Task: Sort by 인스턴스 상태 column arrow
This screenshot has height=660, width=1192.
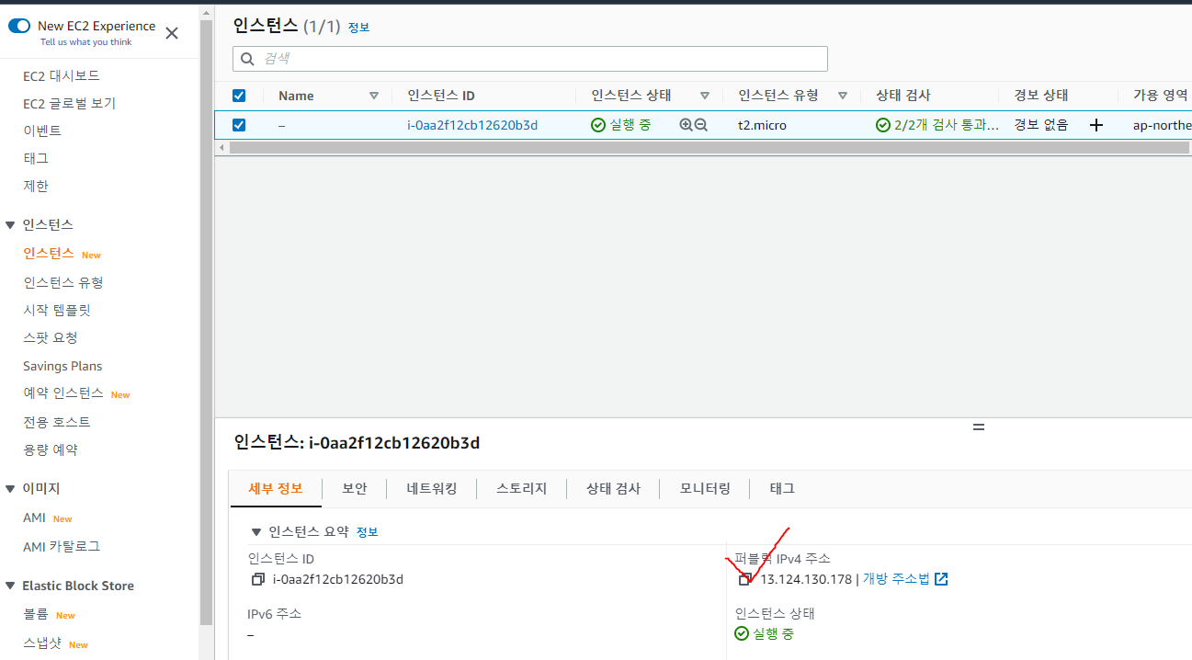Action: click(x=705, y=96)
